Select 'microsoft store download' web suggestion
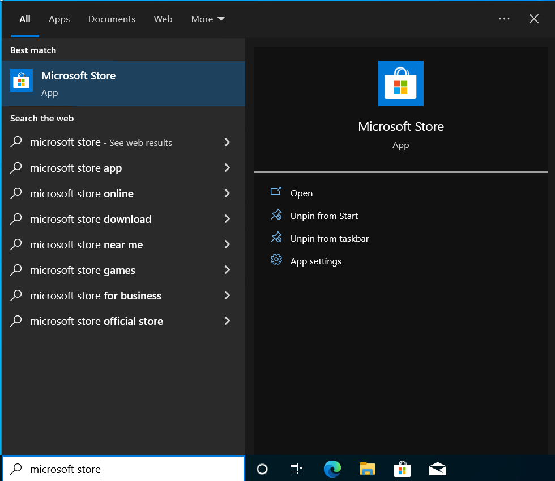This screenshot has width=555, height=481. point(123,219)
